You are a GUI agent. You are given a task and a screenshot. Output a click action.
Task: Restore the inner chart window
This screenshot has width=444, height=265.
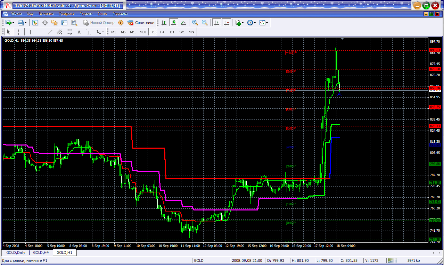[x=431, y=14]
